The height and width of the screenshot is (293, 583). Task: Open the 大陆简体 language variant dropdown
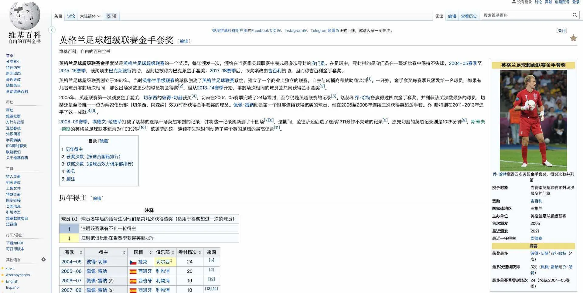point(90,16)
